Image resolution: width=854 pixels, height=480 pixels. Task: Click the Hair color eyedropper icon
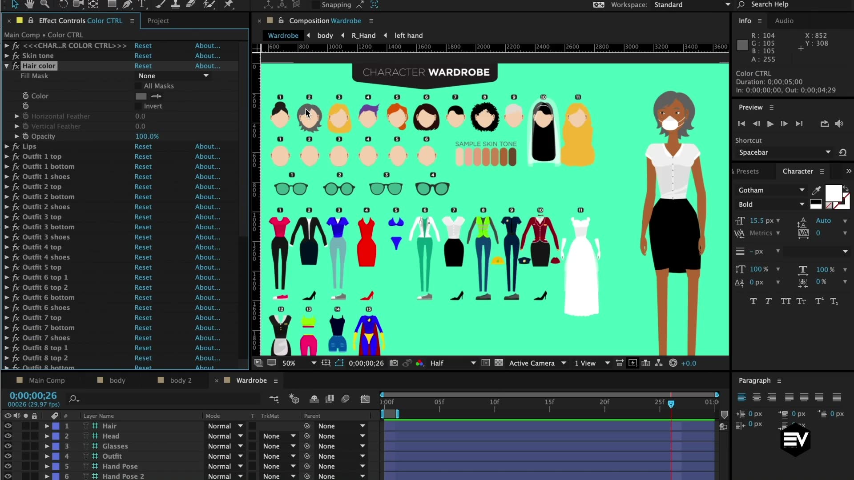click(156, 96)
